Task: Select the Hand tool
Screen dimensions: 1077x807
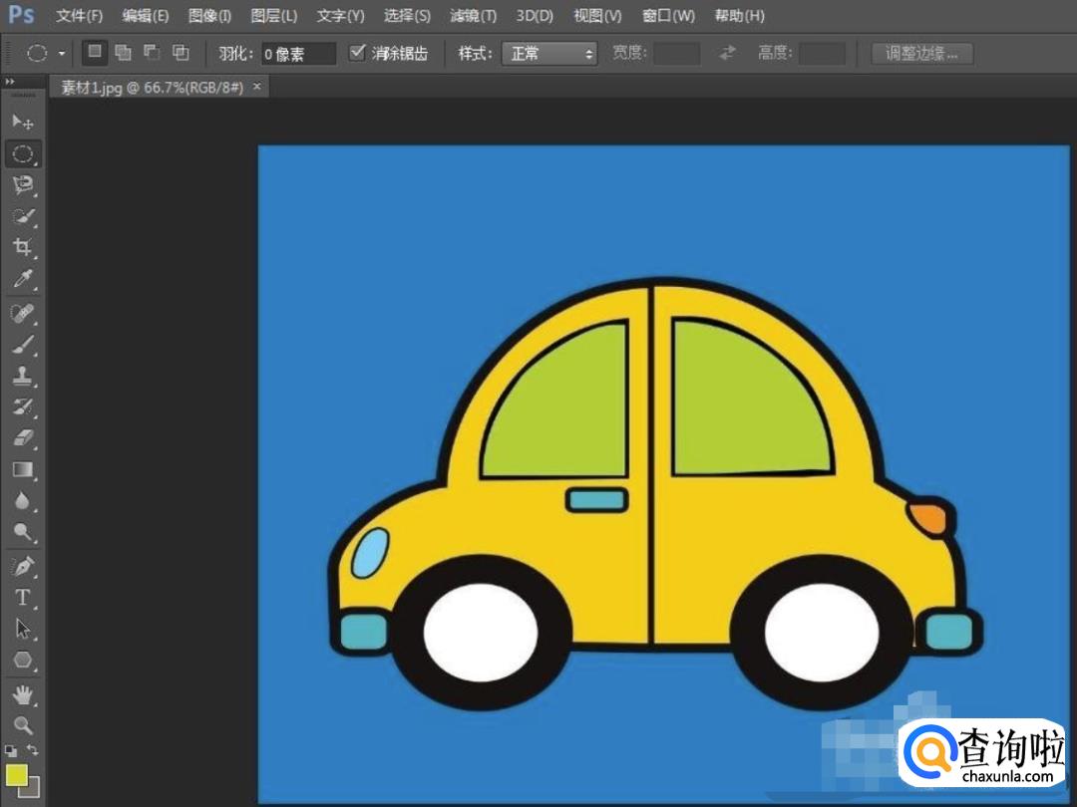Action: (x=23, y=693)
